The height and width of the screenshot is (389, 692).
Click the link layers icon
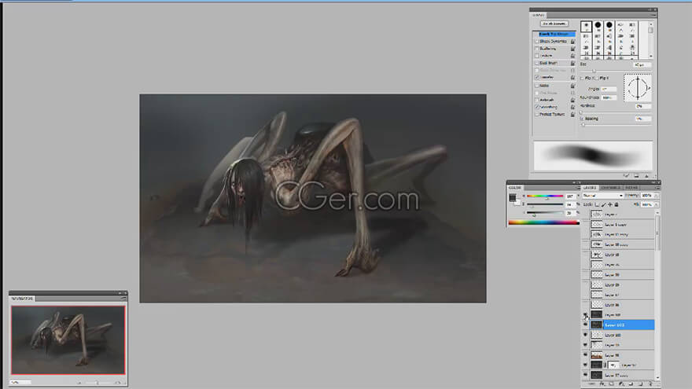(593, 384)
